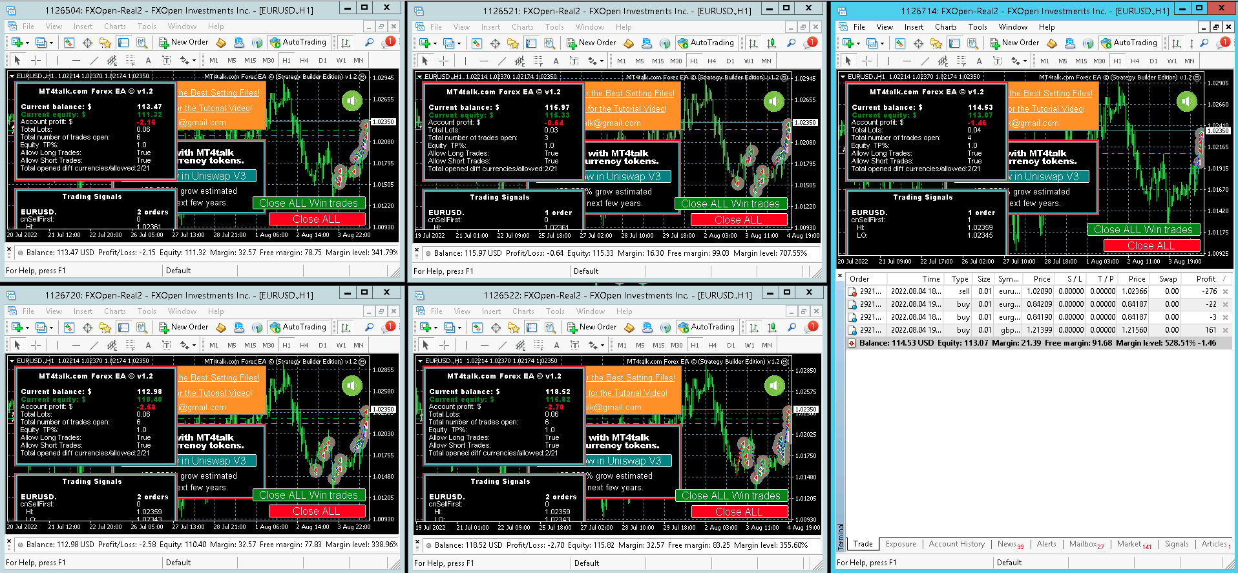The width and height of the screenshot is (1238, 573).
Task: Open chat notification bubble in window 1126714
Action: click(1223, 43)
